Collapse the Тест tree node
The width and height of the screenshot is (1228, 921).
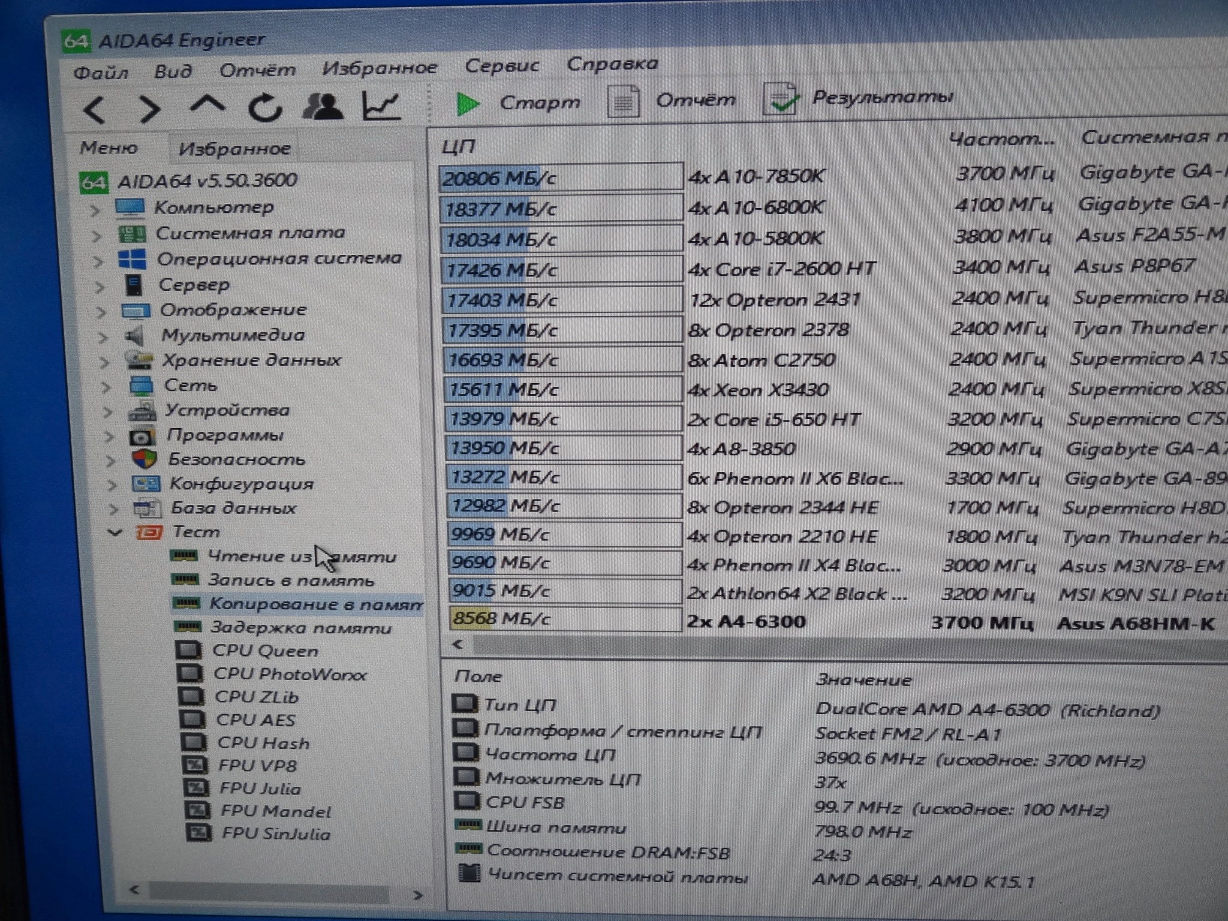pyautogui.click(x=115, y=532)
